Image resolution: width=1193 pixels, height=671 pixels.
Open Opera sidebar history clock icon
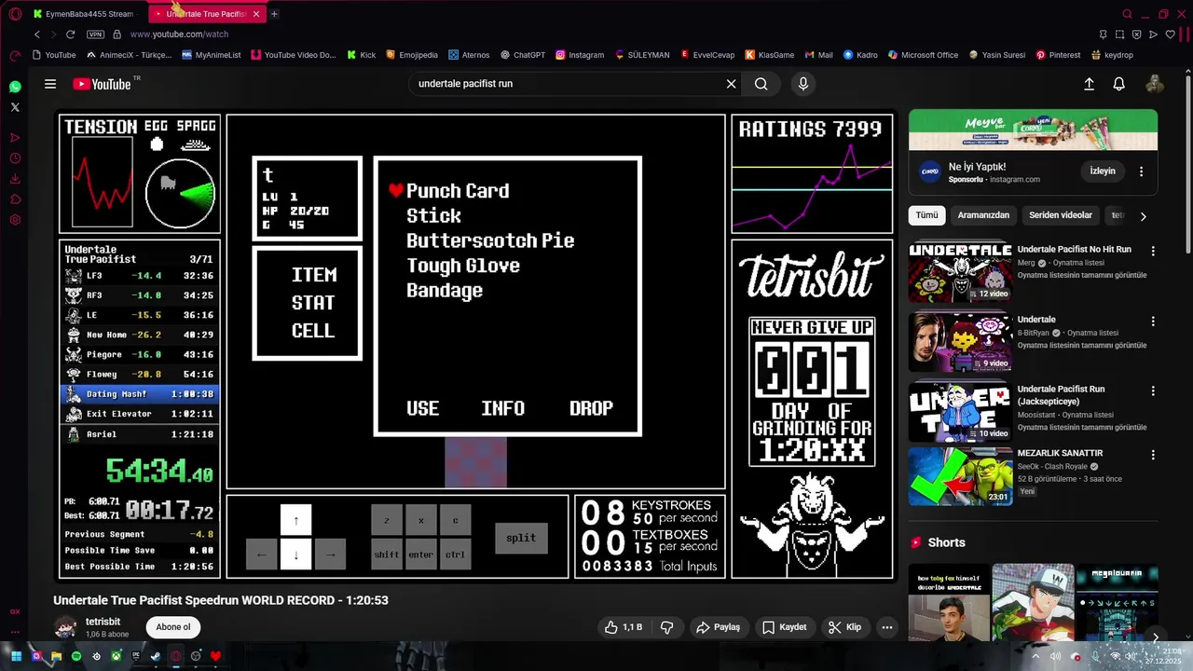point(15,158)
